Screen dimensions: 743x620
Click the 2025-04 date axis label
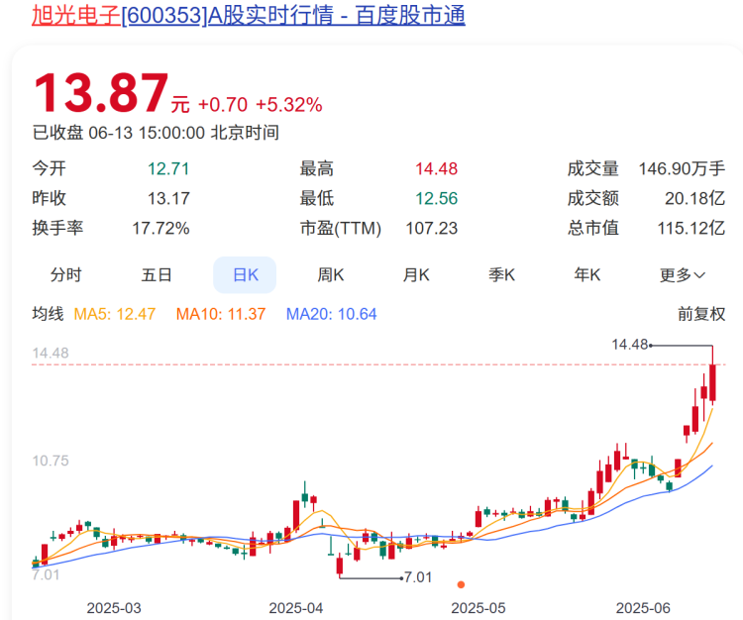[296, 608]
